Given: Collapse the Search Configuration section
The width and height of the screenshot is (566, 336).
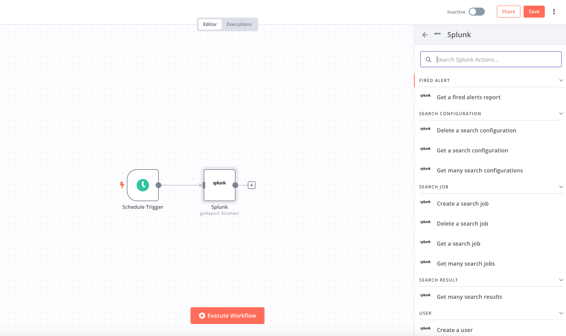Looking at the screenshot, I should [561, 114].
